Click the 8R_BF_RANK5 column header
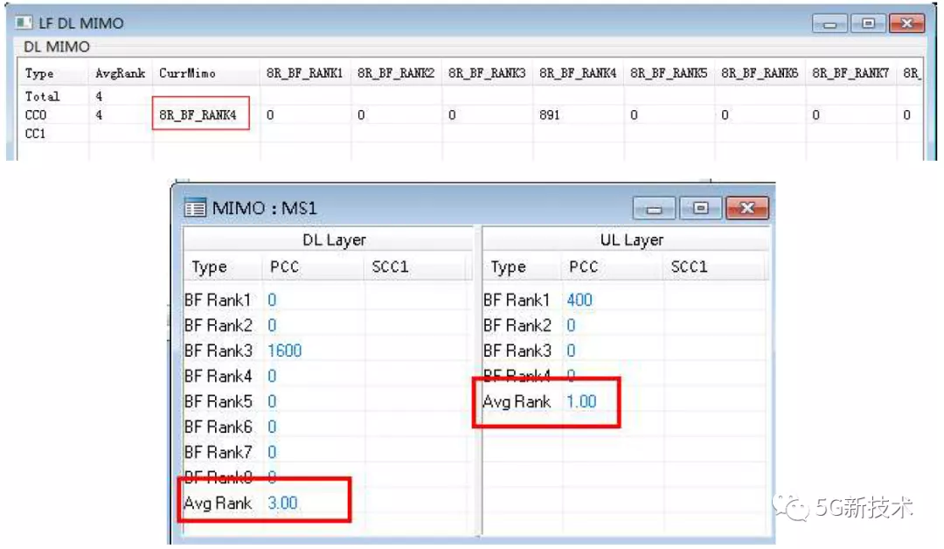The width and height of the screenshot is (944, 549). [669, 73]
